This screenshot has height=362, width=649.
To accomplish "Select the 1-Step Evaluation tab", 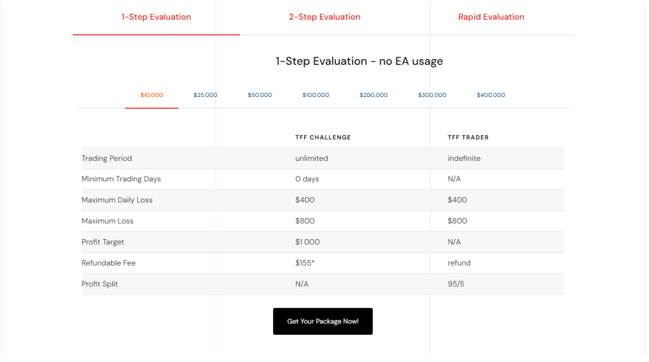I will (x=156, y=17).
